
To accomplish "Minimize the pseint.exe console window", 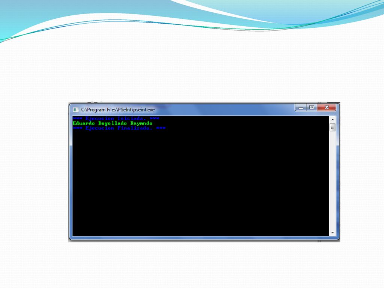I will [301, 108].
